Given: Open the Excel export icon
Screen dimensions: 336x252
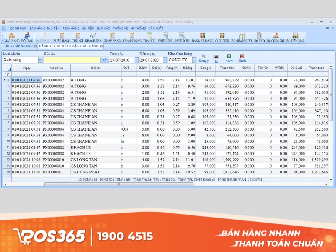Looking at the screenshot, I should coord(228,57).
